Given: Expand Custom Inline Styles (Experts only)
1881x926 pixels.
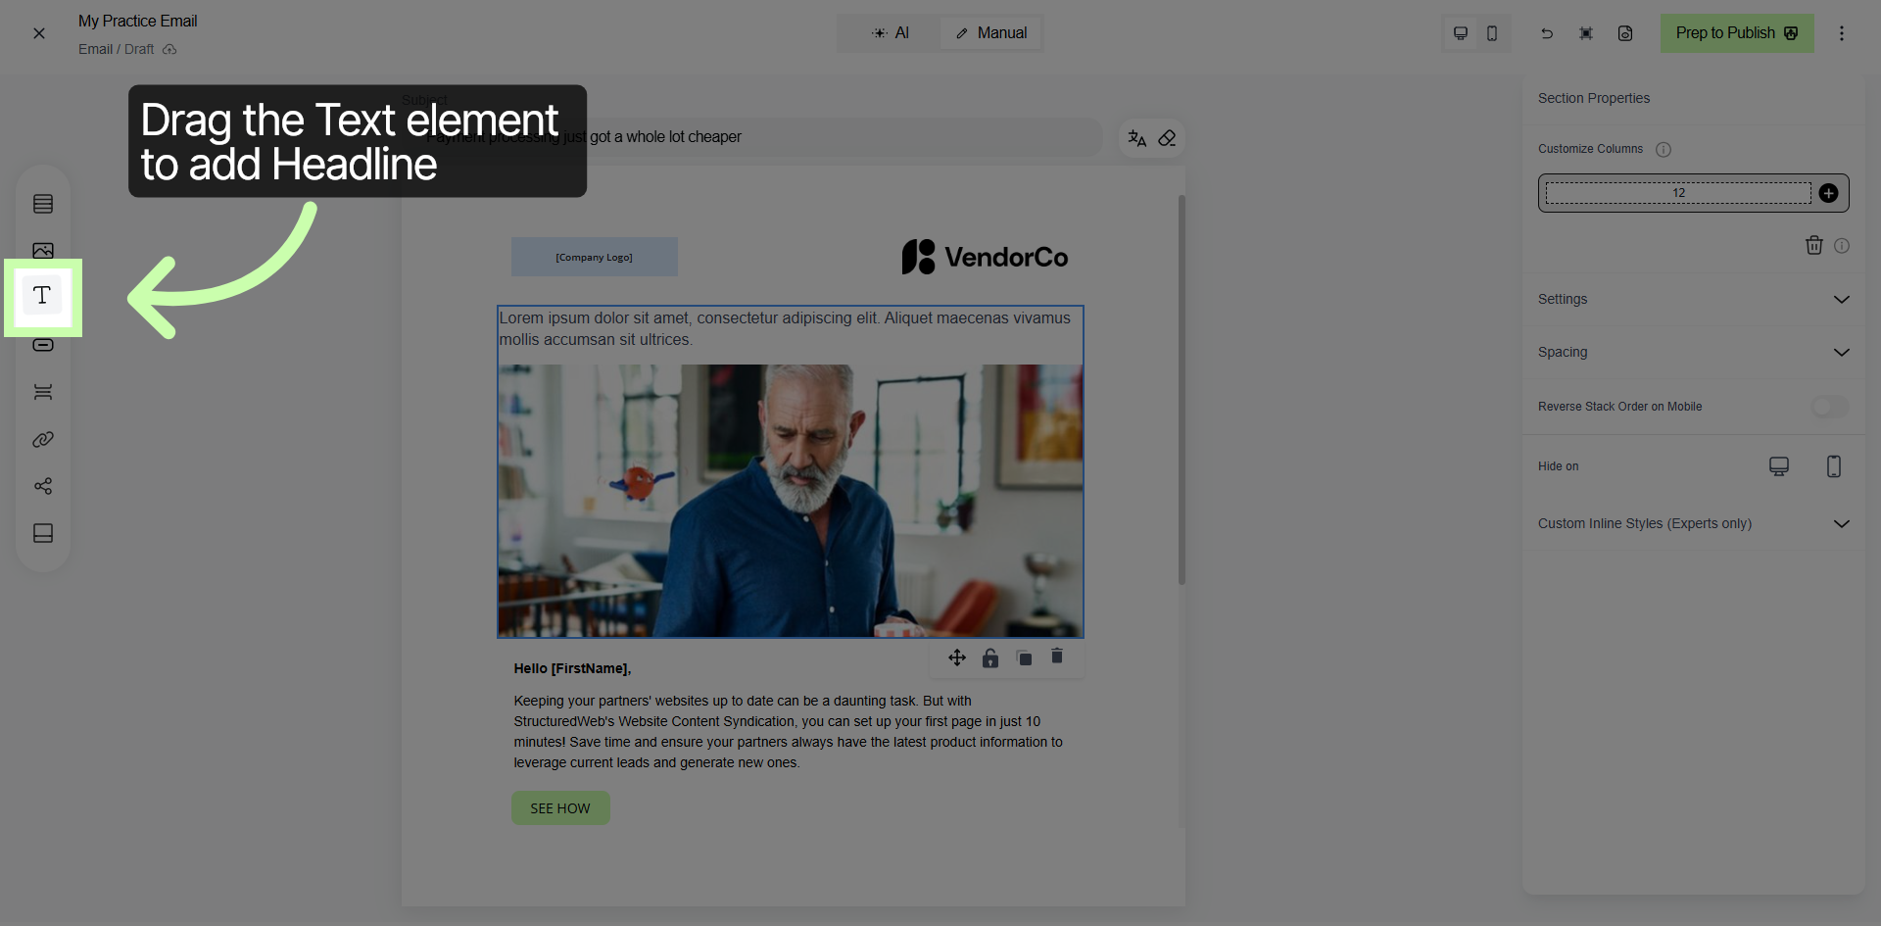Looking at the screenshot, I should coord(1693,523).
